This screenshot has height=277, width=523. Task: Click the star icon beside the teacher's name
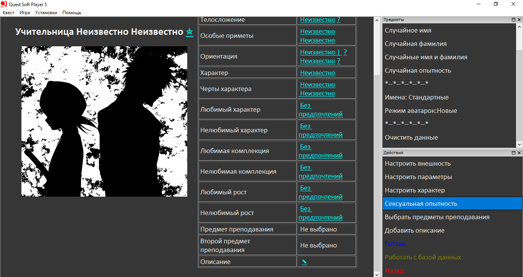click(x=190, y=32)
